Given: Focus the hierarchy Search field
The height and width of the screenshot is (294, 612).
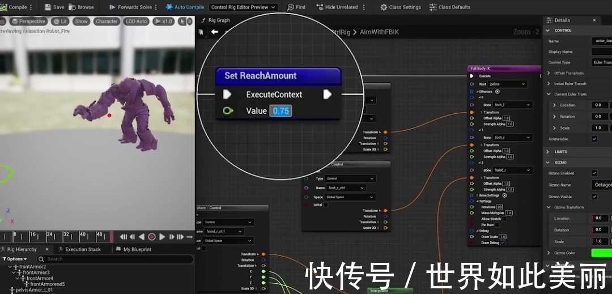Looking at the screenshot, I should (115, 259).
